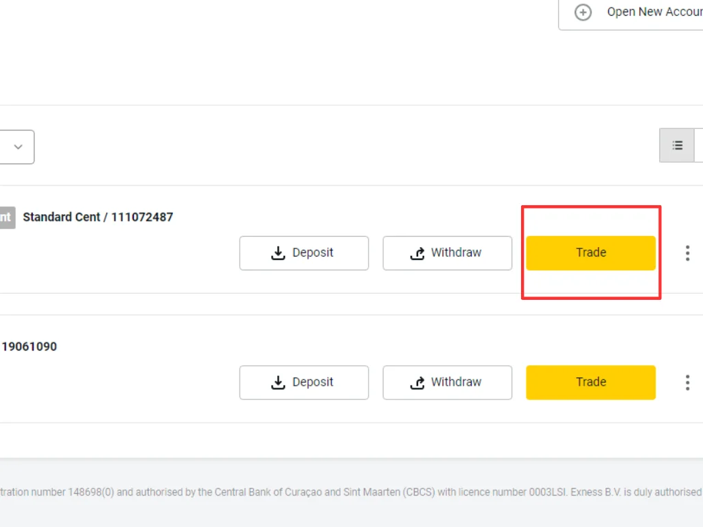
Task: Switch to list view layout
Action: (677, 145)
